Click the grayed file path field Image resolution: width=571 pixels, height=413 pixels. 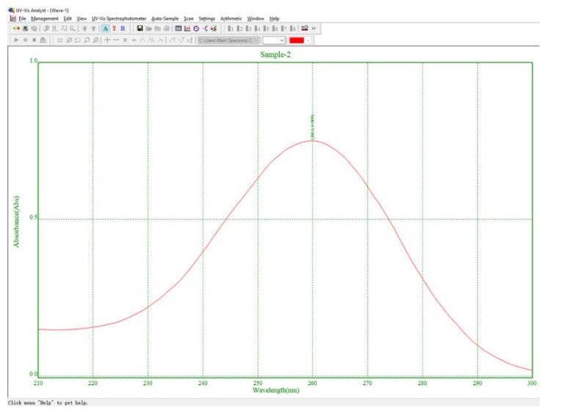coord(229,40)
